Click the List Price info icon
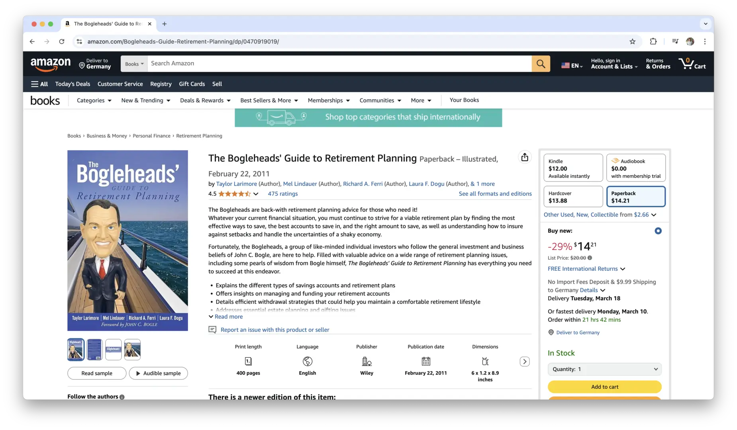This screenshot has height=430, width=737. [590, 258]
